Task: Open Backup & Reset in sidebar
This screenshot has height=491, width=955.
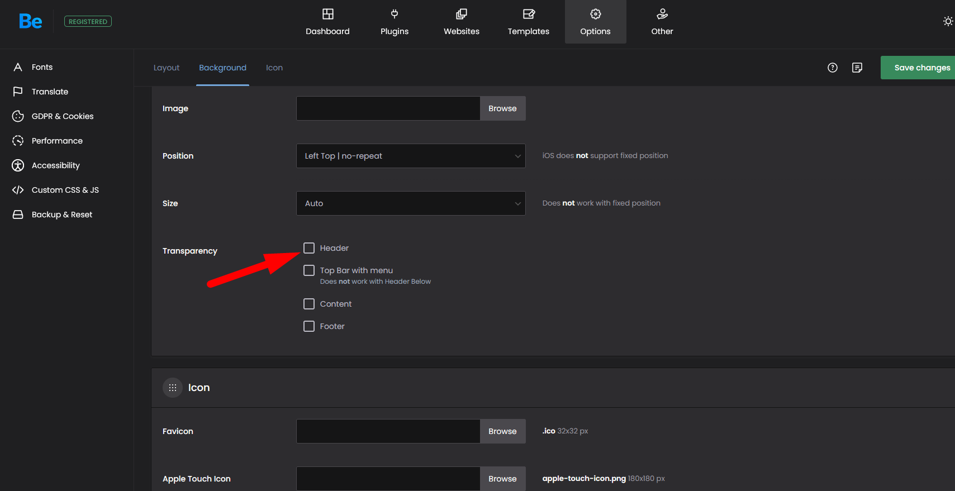Action: pyautogui.click(x=62, y=214)
